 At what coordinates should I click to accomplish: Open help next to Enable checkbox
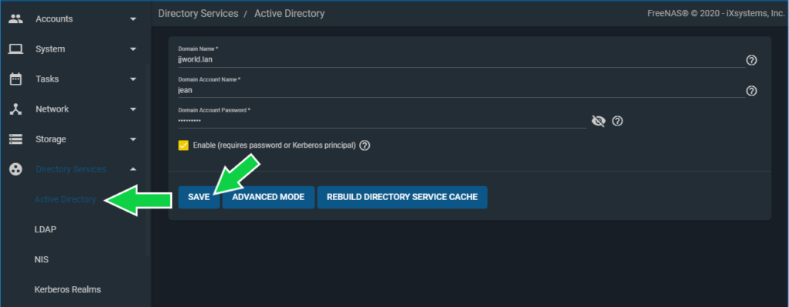pyautogui.click(x=364, y=145)
